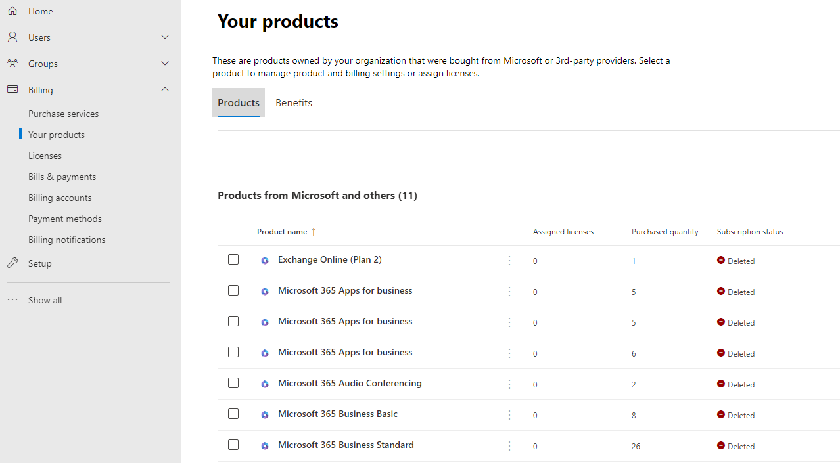
Task: Sort by the Product name column header
Action: click(282, 231)
